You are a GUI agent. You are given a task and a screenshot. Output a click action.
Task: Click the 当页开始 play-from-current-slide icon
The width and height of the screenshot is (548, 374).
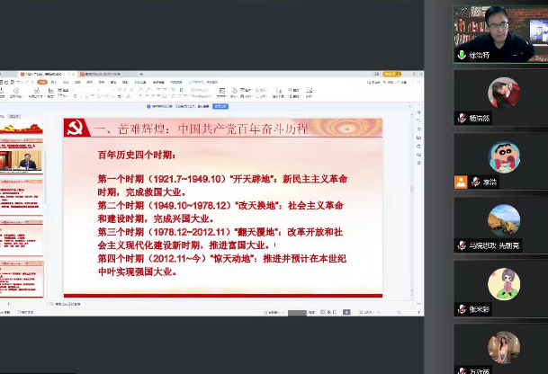click(x=16, y=90)
